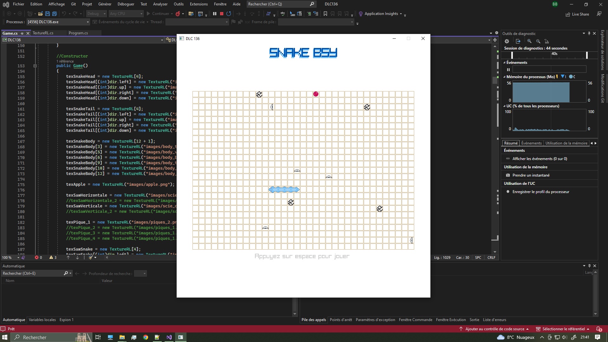This screenshot has width=608, height=342.
Task: Zoom in on the diagnostics timeline
Action: 529,41
